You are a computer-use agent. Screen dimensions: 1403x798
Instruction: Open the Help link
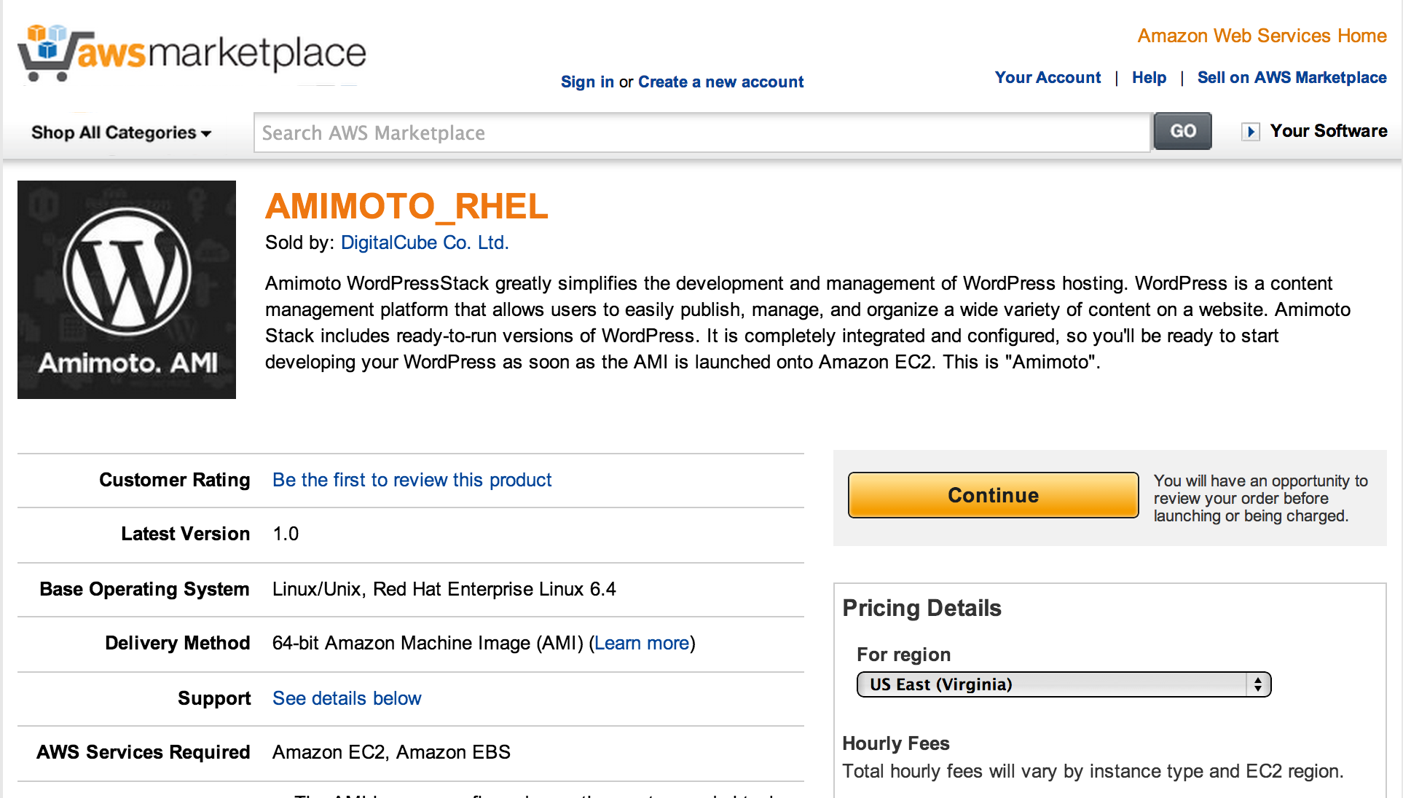[x=1149, y=77]
